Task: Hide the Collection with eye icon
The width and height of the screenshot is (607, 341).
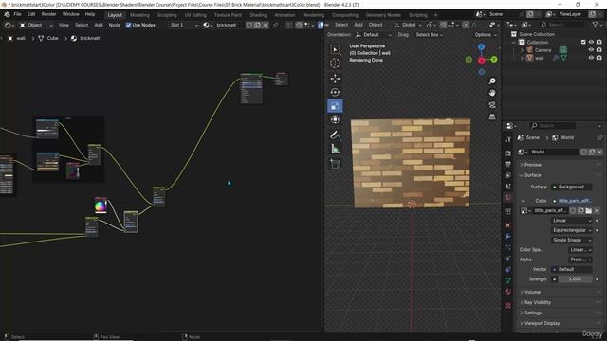Action: (591, 42)
